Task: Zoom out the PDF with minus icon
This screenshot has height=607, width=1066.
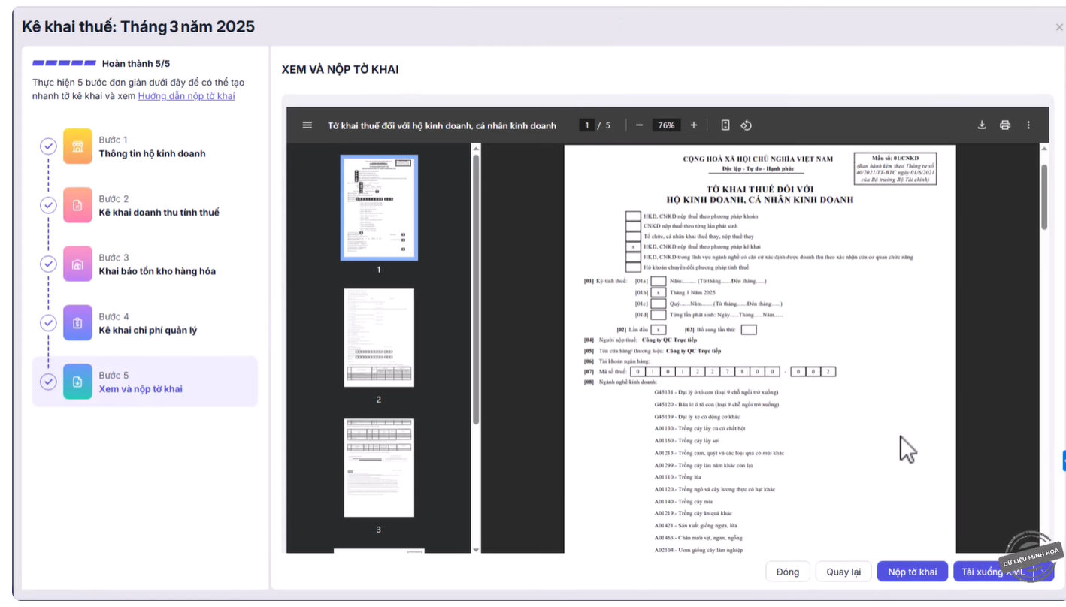Action: click(639, 125)
